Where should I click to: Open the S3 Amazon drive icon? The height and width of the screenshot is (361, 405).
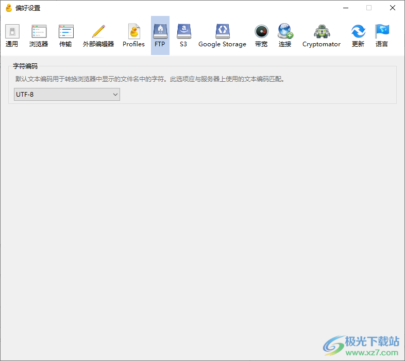183,31
